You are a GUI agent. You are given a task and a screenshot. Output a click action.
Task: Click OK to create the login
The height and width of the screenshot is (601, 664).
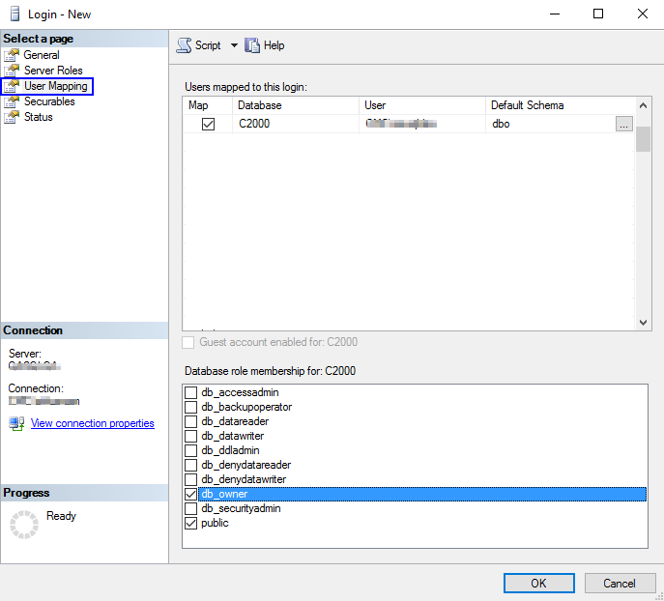tap(538, 584)
